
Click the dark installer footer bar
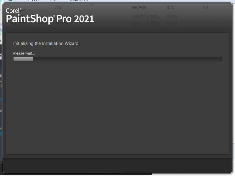click(x=117, y=166)
